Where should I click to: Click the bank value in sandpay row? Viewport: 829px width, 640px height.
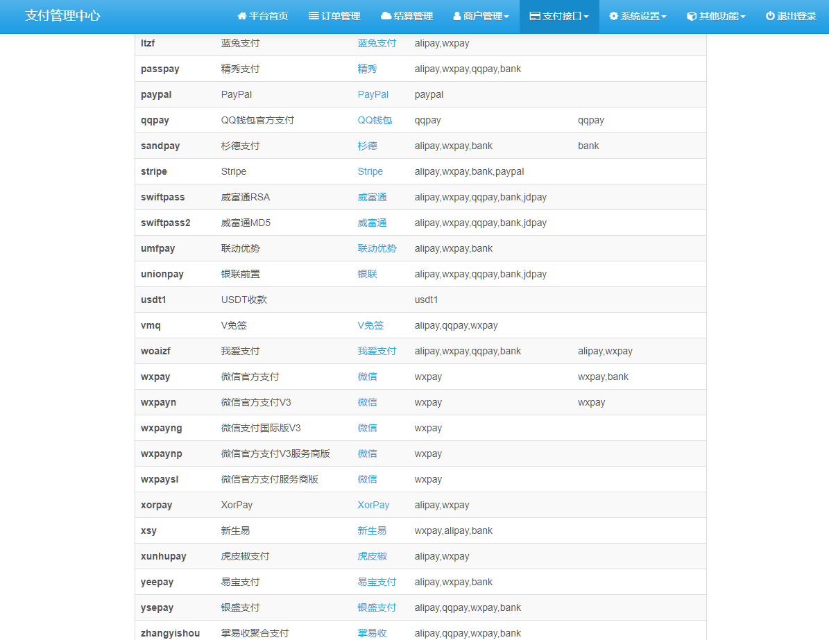point(588,146)
